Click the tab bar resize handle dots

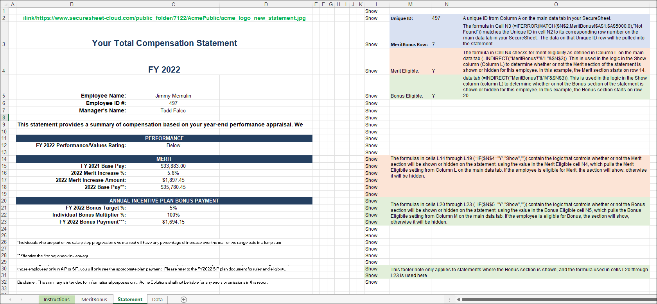click(x=449, y=300)
